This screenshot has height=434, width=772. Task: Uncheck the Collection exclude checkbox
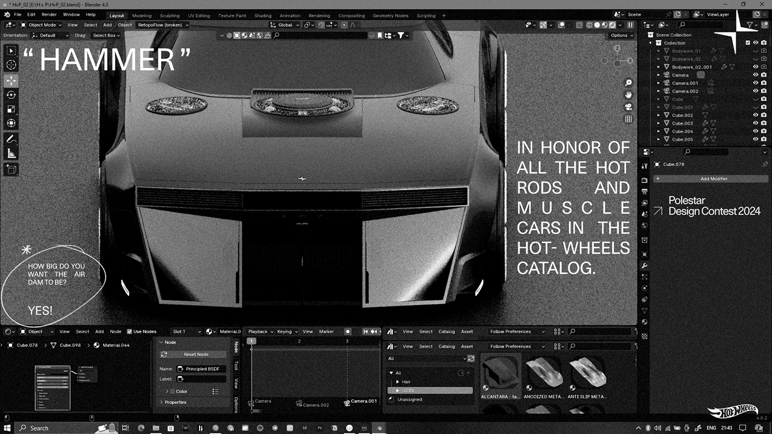click(x=748, y=43)
